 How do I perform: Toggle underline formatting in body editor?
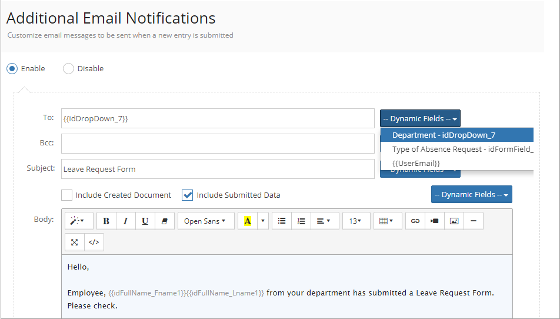point(145,221)
